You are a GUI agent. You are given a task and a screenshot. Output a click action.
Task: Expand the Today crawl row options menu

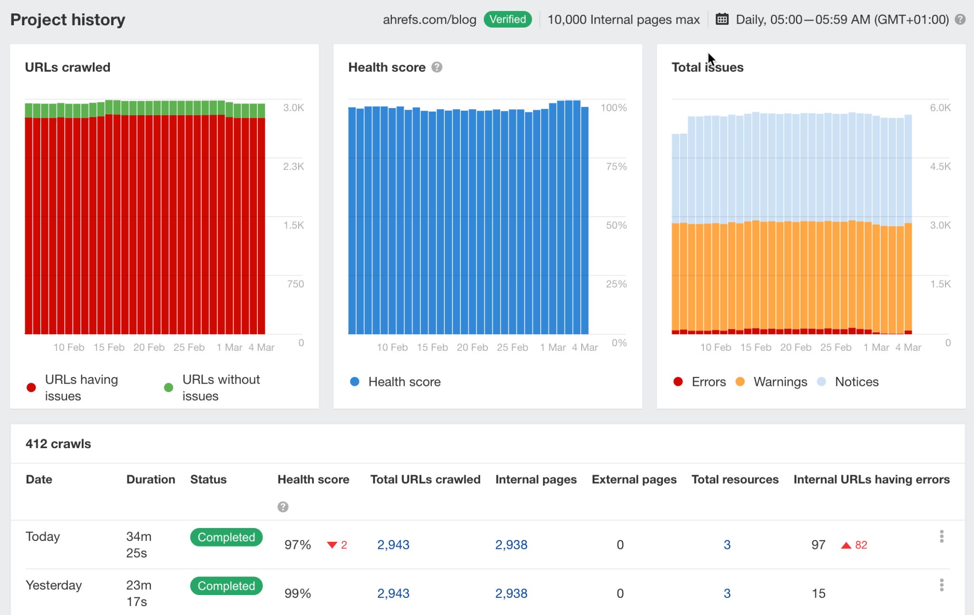942,537
